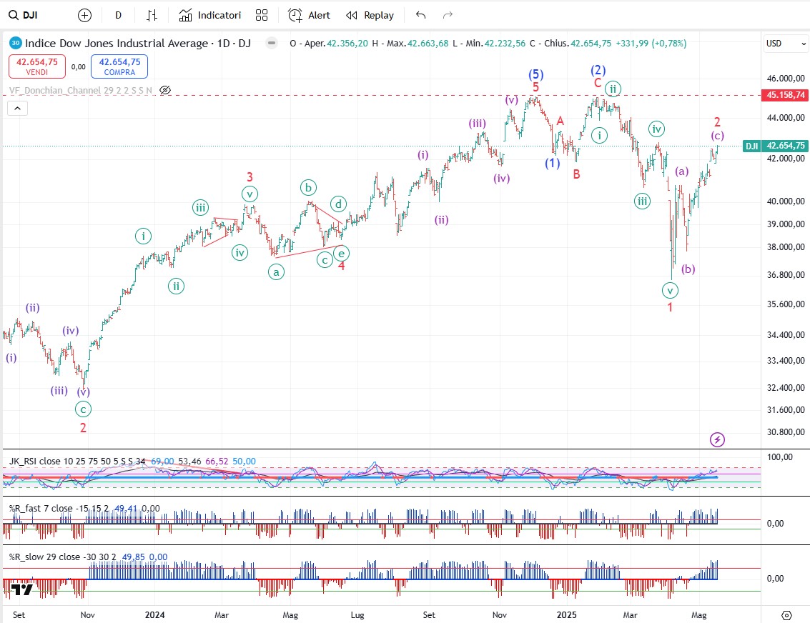Select the red 4 wave label

[342, 266]
